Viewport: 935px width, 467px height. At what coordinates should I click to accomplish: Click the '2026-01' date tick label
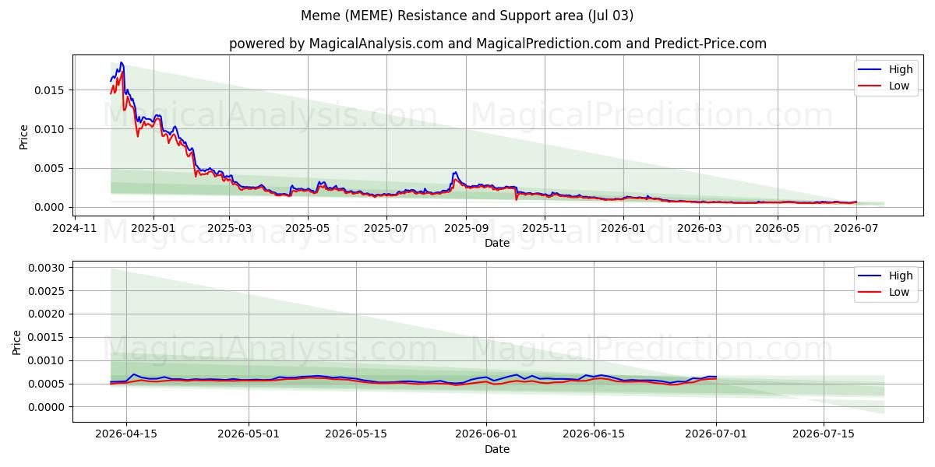[x=623, y=228]
